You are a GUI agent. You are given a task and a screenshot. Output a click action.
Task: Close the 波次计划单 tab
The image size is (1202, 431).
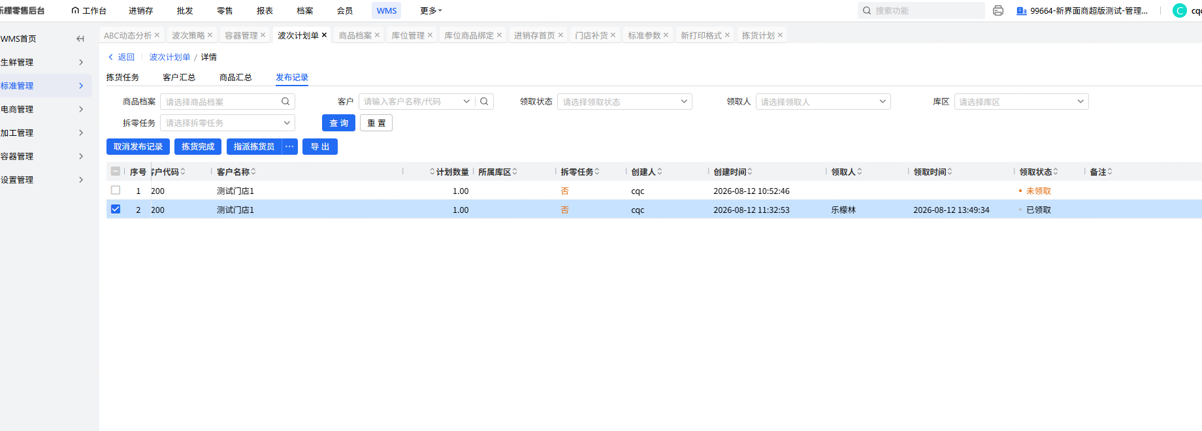(324, 35)
